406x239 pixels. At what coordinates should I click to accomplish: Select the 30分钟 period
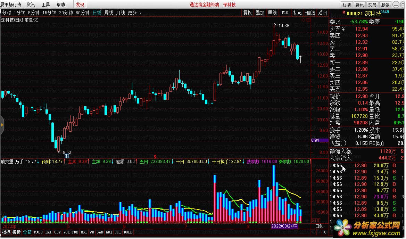[x=66, y=13]
